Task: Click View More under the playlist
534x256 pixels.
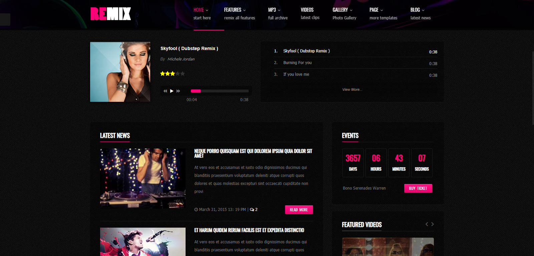Action: (x=352, y=89)
